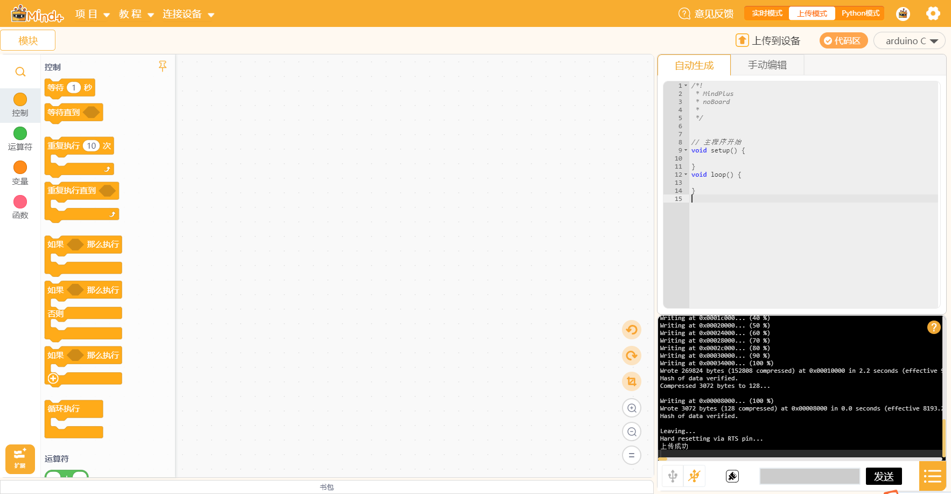This screenshot has width=951, height=494.
Task: Click the console horizontal scrollbar thumb
Action: (663, 459)
